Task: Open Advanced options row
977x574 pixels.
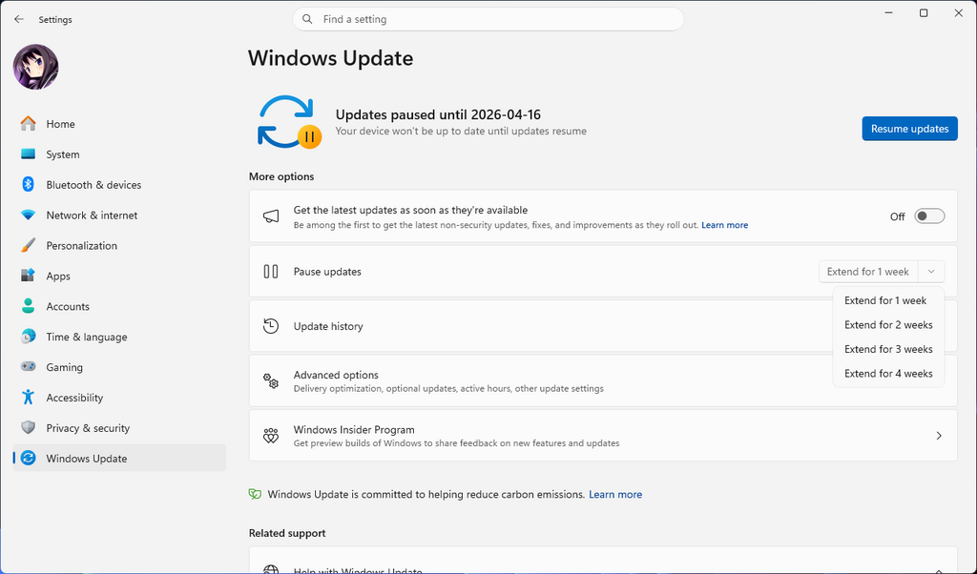Action: click(x=603, y=381)
